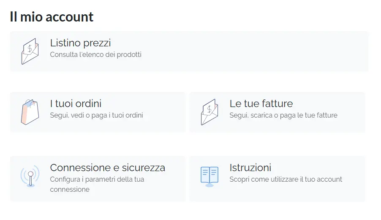The width and height of the screenshot is (381, 220).
Task: Click the Listino prezzi envelope icon
Action: coord(30,51)
